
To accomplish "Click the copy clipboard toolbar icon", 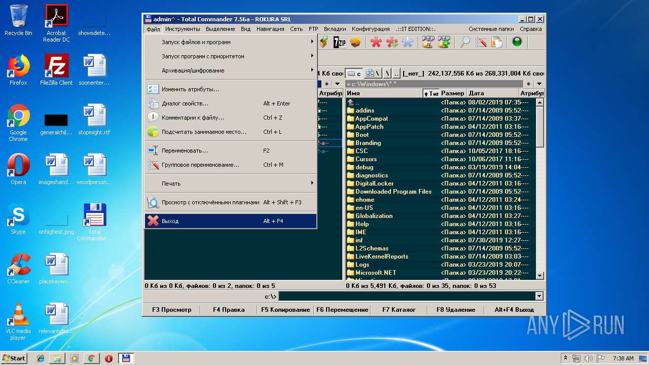I will [x=497, y=42].
